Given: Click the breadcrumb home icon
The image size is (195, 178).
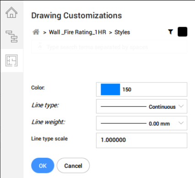Looking at the screenshot, I should point(36,32).
